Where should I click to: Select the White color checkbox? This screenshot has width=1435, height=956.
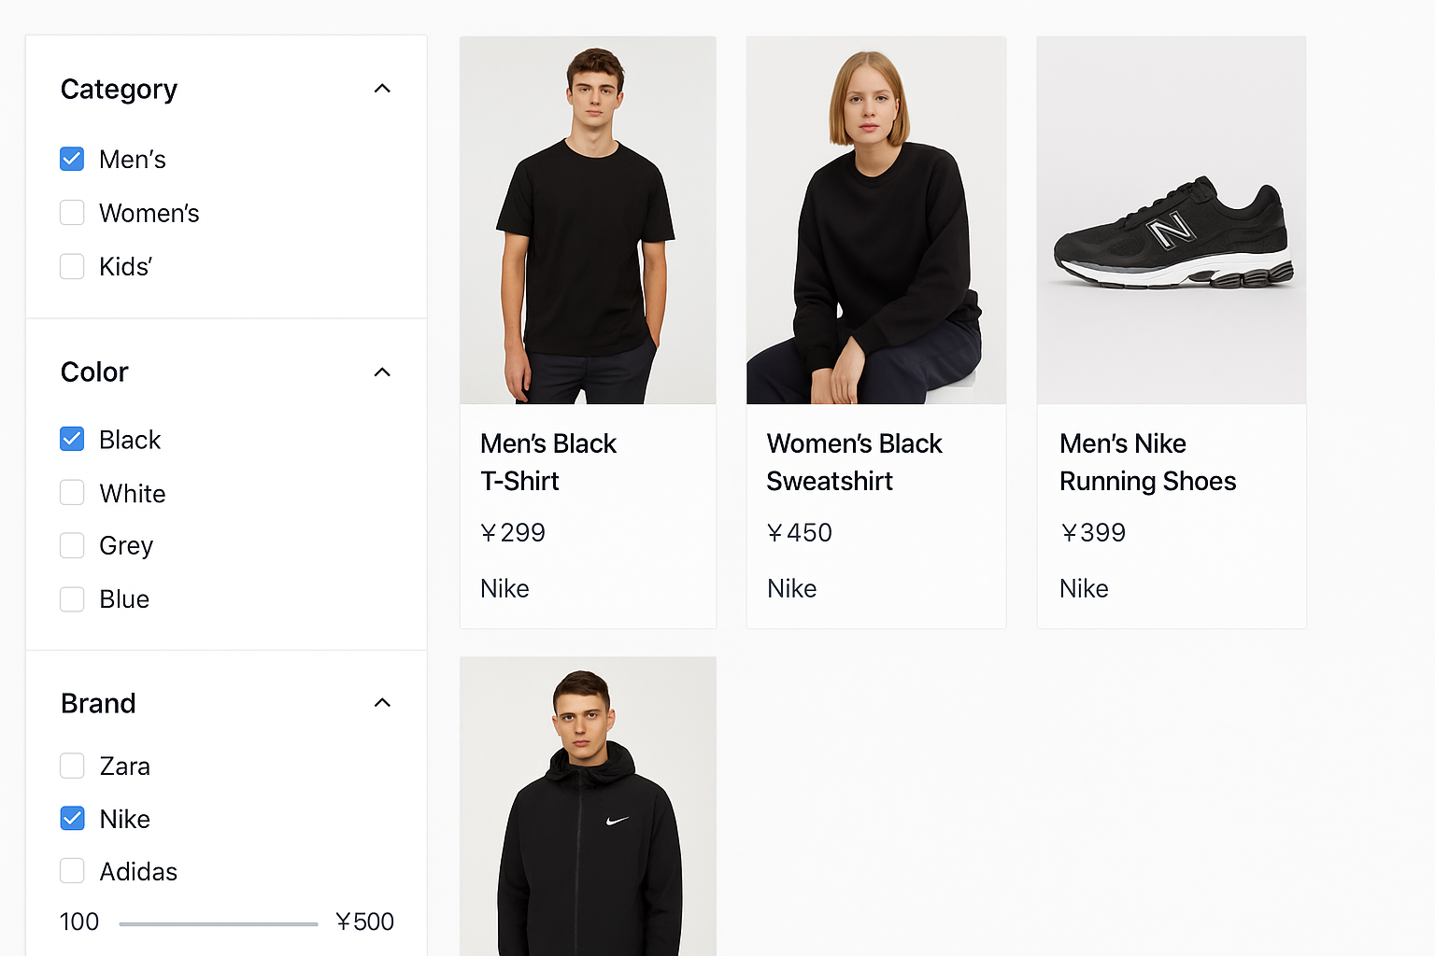pos(72,493)
